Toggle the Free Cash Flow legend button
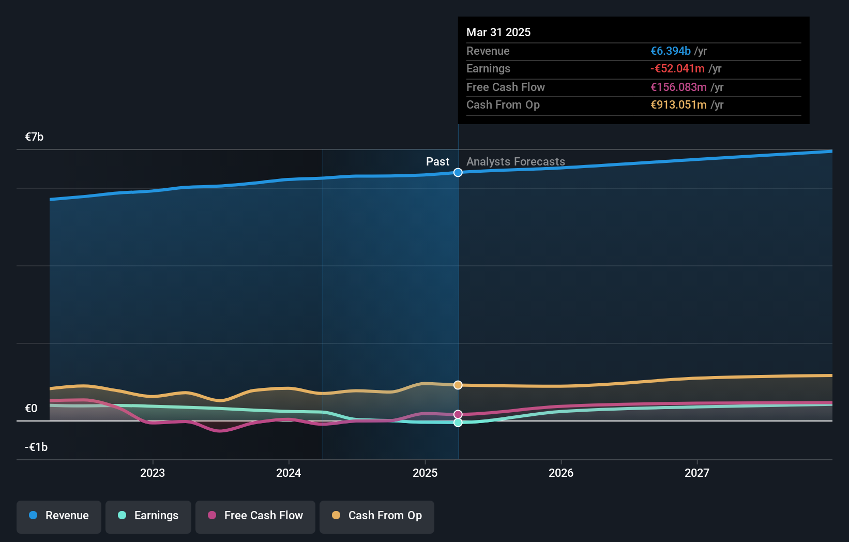Screen dimensions: 849x542 click(255, 517)
